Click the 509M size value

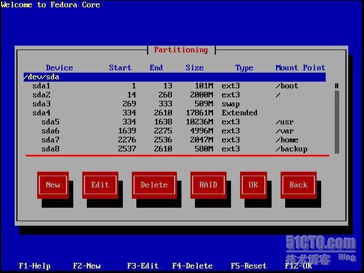click(204, 104)
